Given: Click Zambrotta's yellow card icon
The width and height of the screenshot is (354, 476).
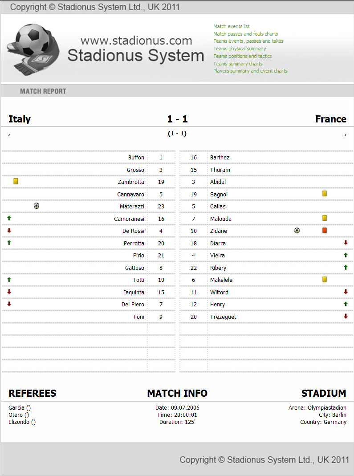Looking at the screenshot, I should [16, 181].
